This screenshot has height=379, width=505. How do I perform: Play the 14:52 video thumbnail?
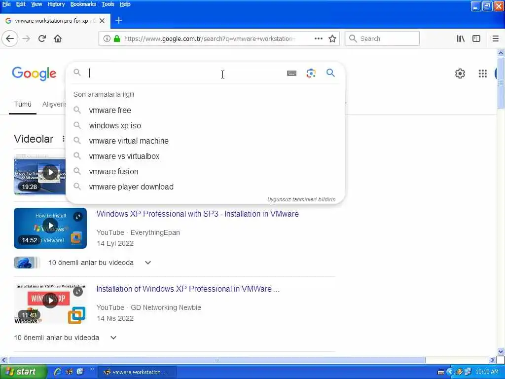click(50, 228)
